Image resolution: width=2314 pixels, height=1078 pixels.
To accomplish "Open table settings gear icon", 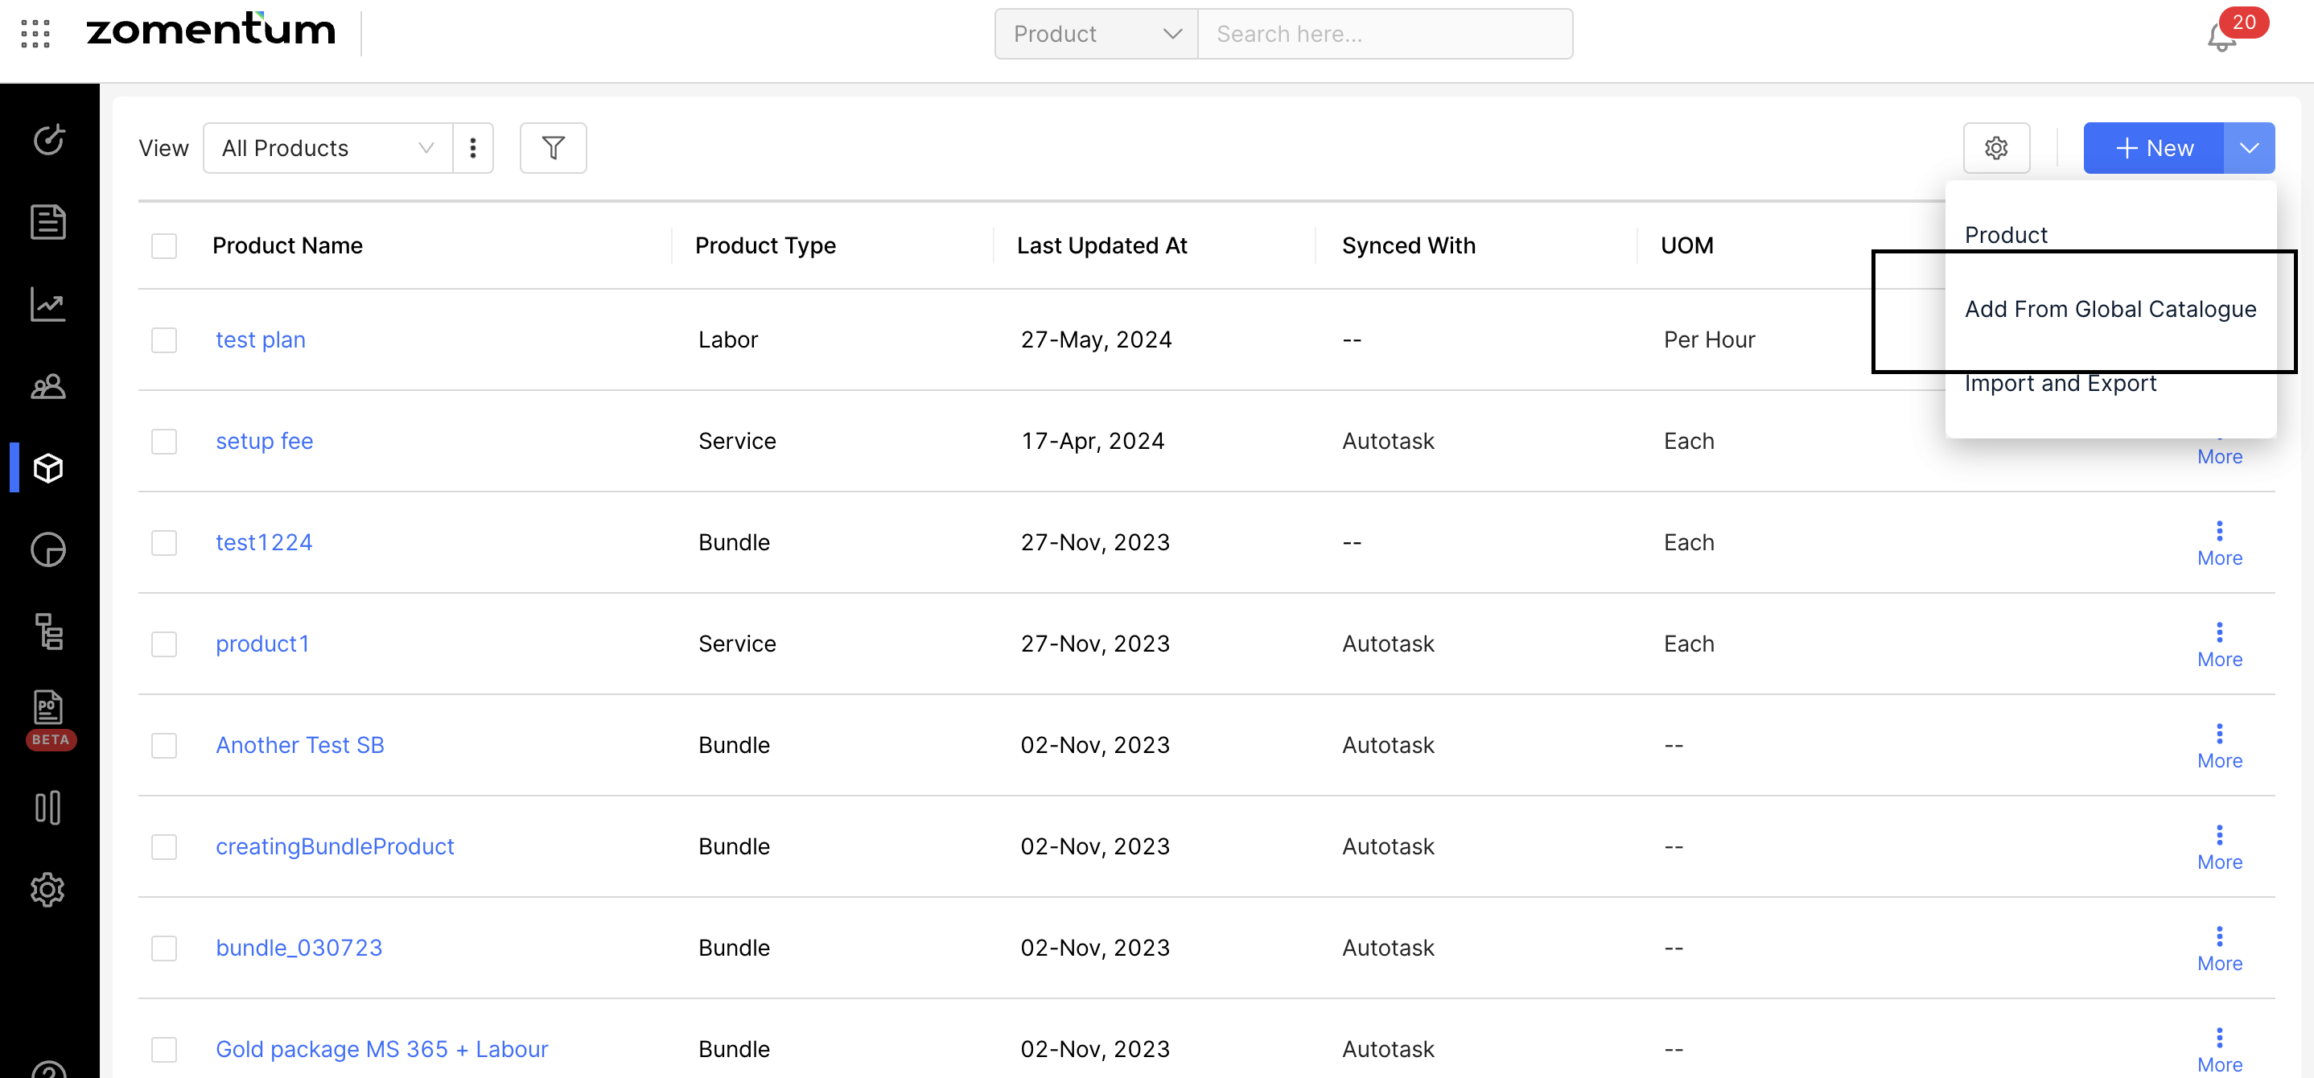I will [1996, 148].
